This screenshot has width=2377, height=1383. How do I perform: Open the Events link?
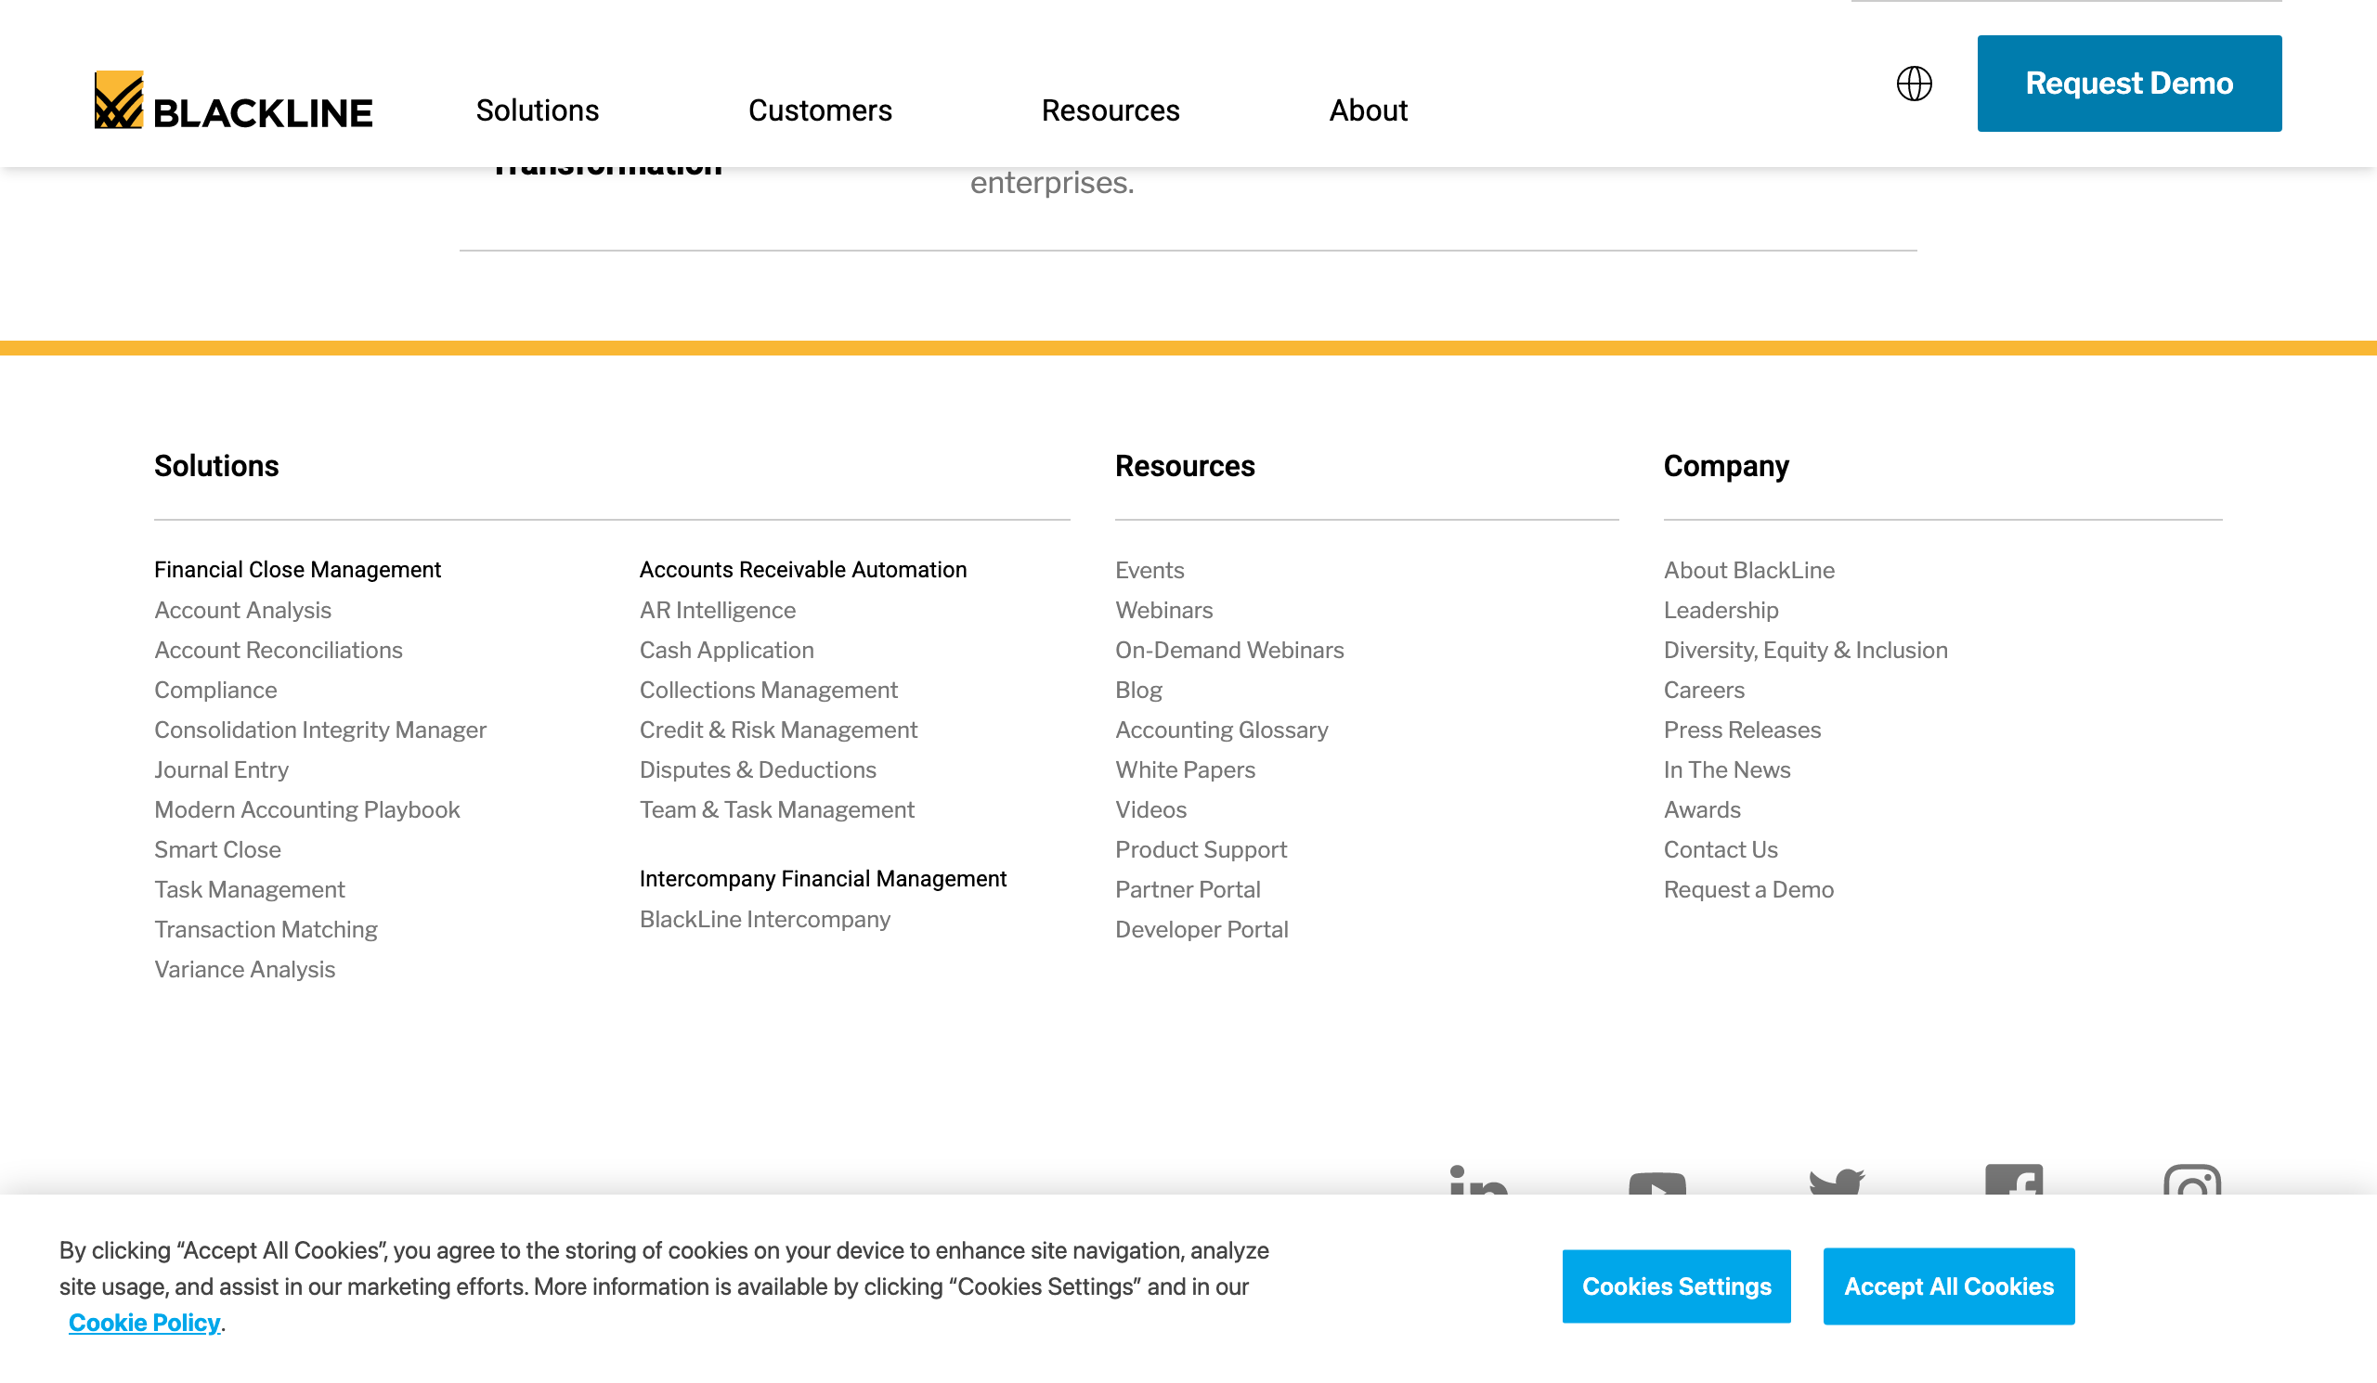[1149, 569]
